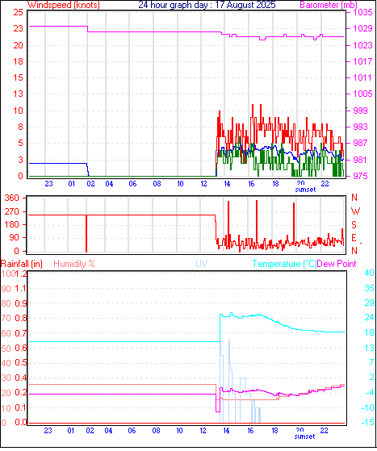Image resolution: width=377 pixels, height=451 pixels.
Task: Select the 1005 barometer axis label
Action: point(362,94)
